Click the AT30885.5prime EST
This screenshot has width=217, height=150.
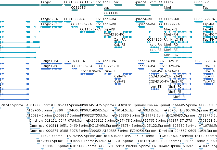click(x=104, y=133)
